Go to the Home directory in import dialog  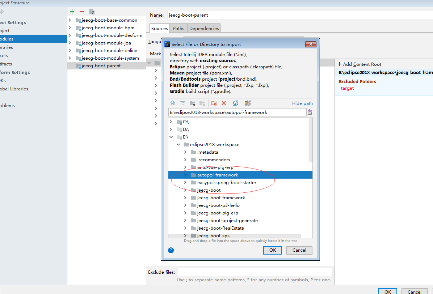coord(173,103)
